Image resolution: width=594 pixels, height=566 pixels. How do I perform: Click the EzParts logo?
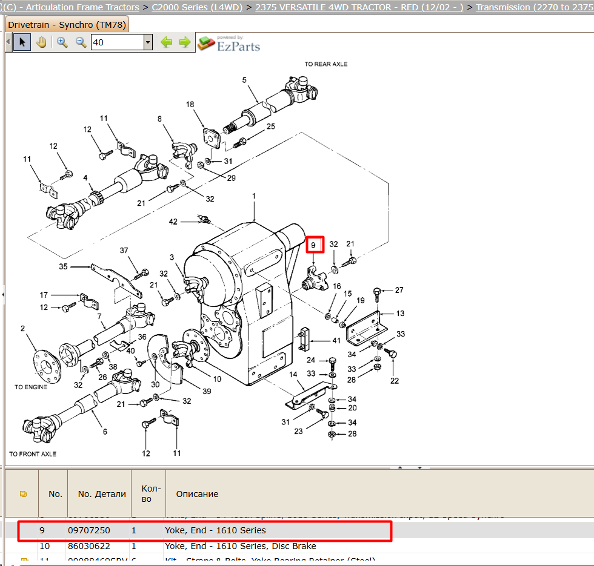(229, 44)
